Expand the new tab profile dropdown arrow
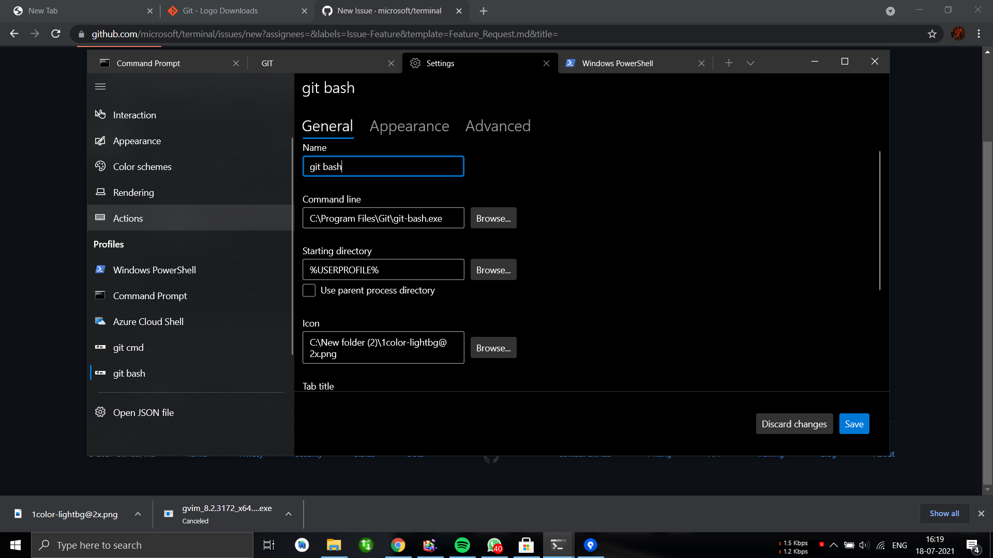Viewport: 993px width, 558px height. pyautogui.click(x=750, y=63)
